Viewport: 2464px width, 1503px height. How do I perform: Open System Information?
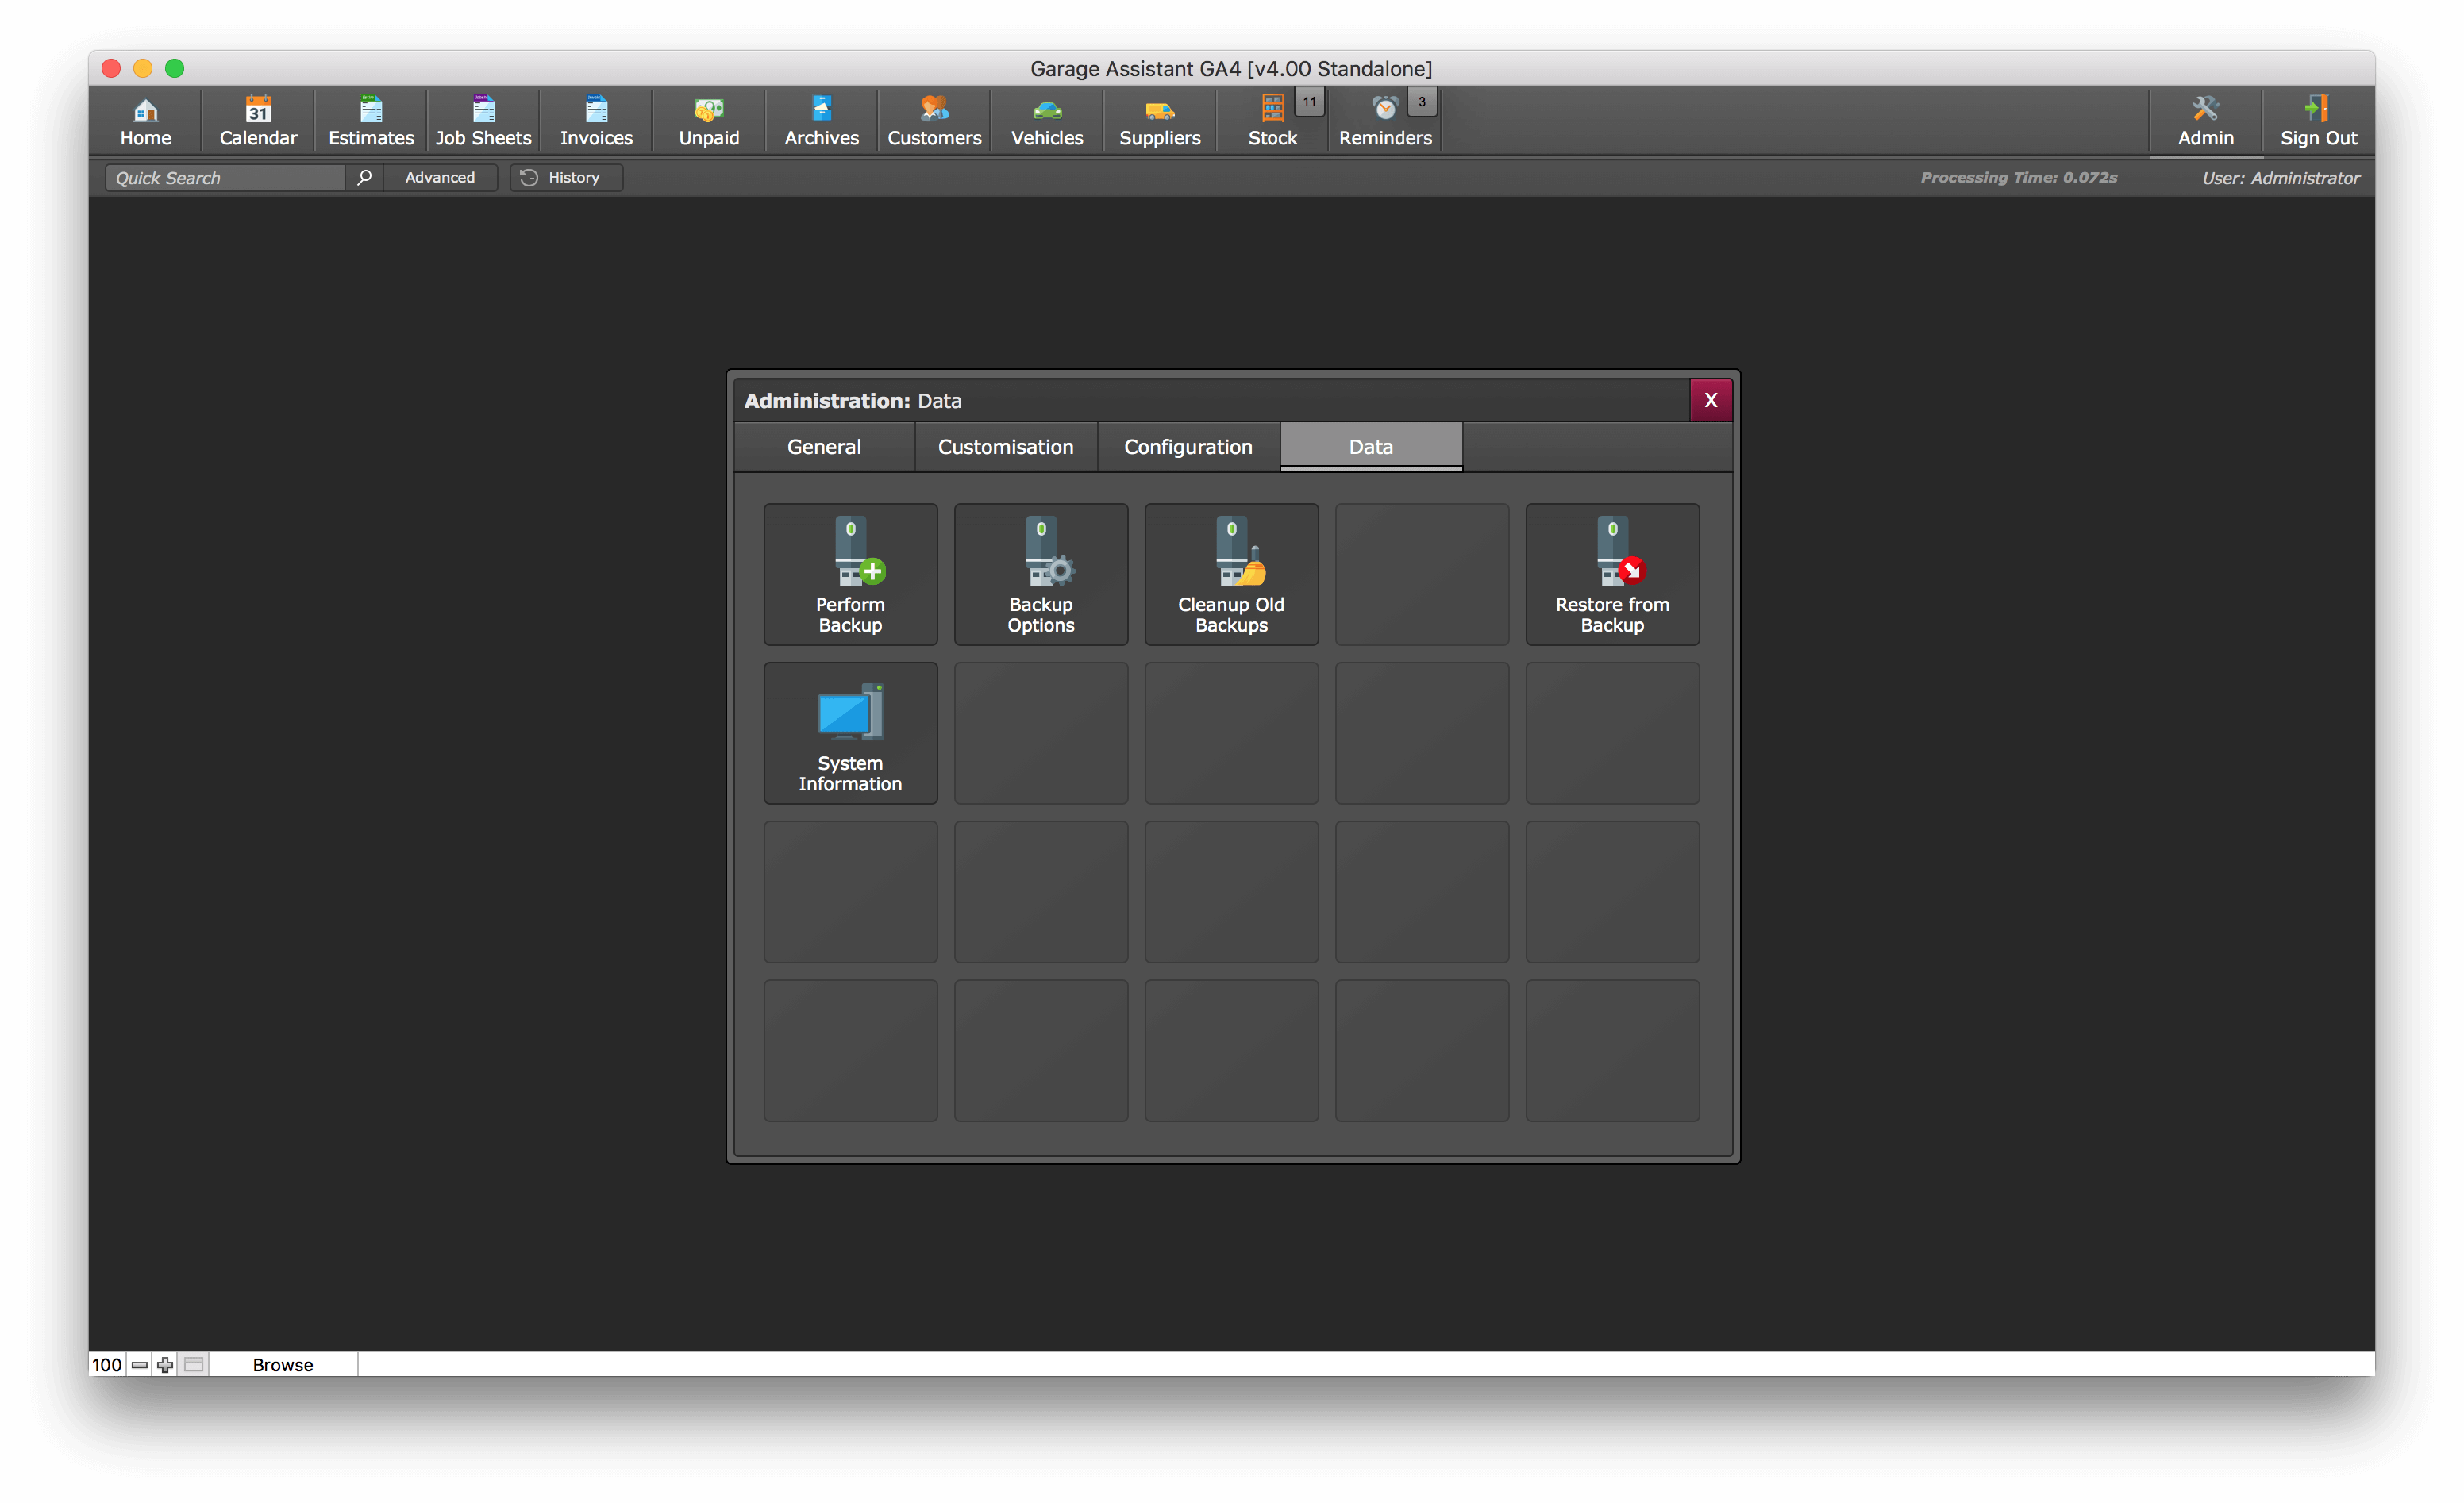(850, 733)
